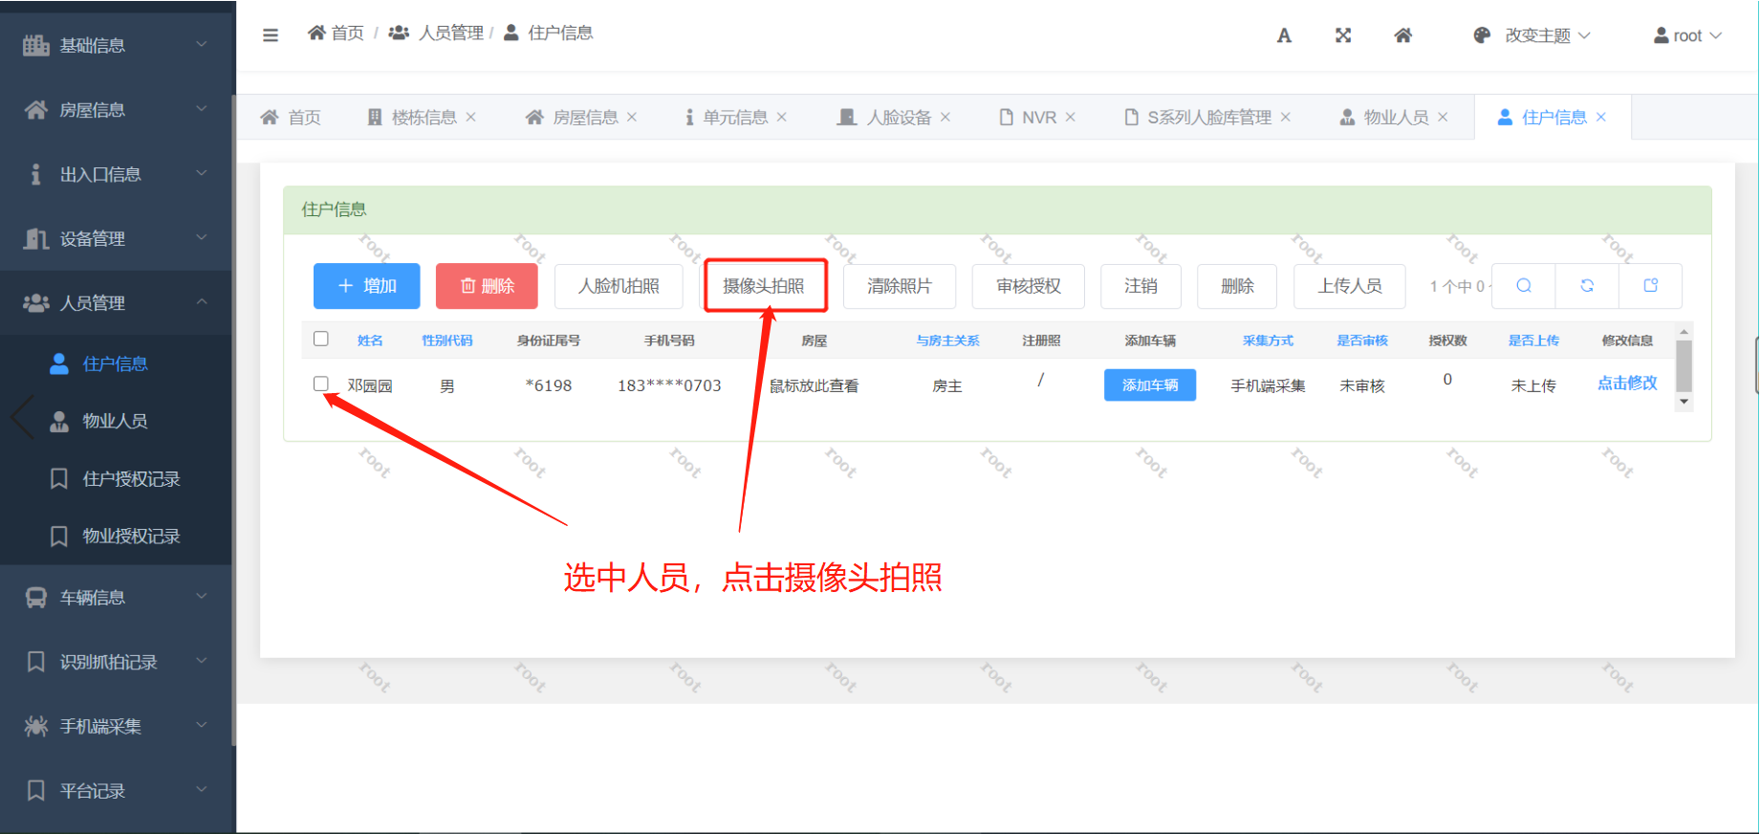Sort by the 是否上传 column header

(x=1533, y=340)
